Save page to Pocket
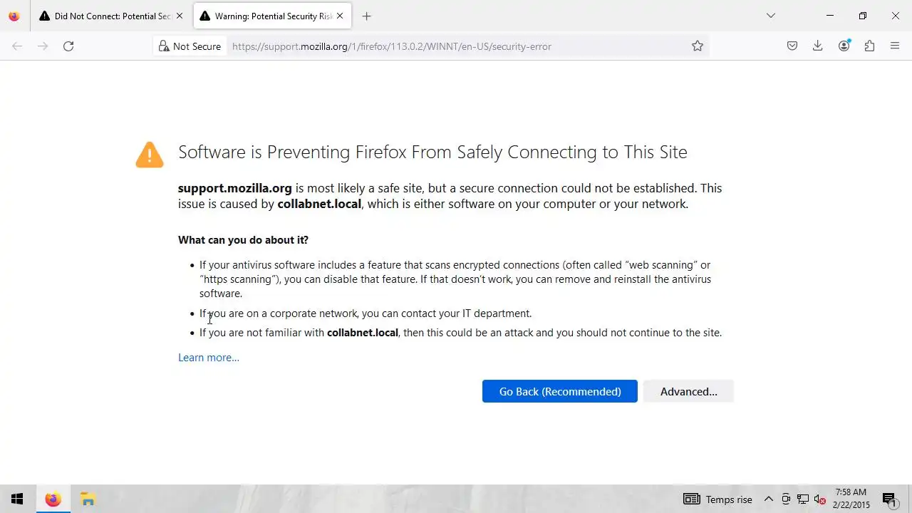Viewport: 912px width, 513px height. [x=792, y=46]
